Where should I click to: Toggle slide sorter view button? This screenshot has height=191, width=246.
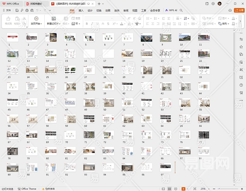pyautogui.click(x=170, y=189)
